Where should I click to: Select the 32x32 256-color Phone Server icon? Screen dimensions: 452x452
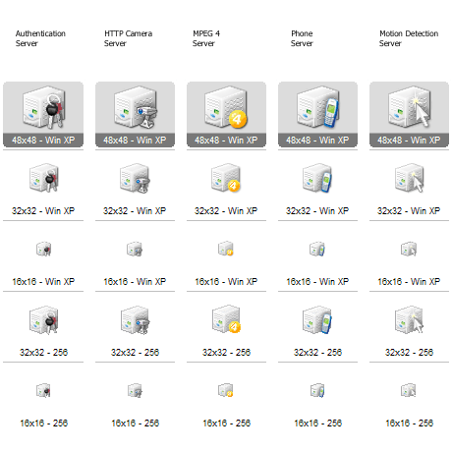pos(317,319)
